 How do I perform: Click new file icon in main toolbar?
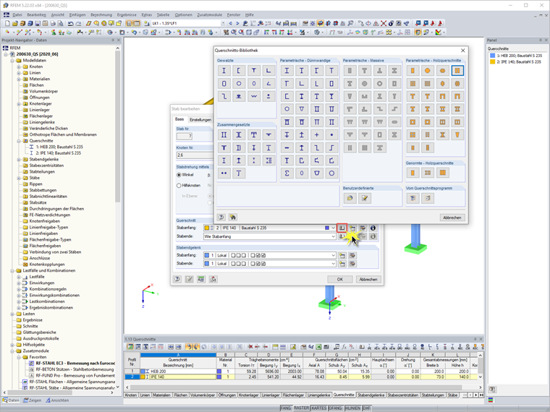[7, 23]
